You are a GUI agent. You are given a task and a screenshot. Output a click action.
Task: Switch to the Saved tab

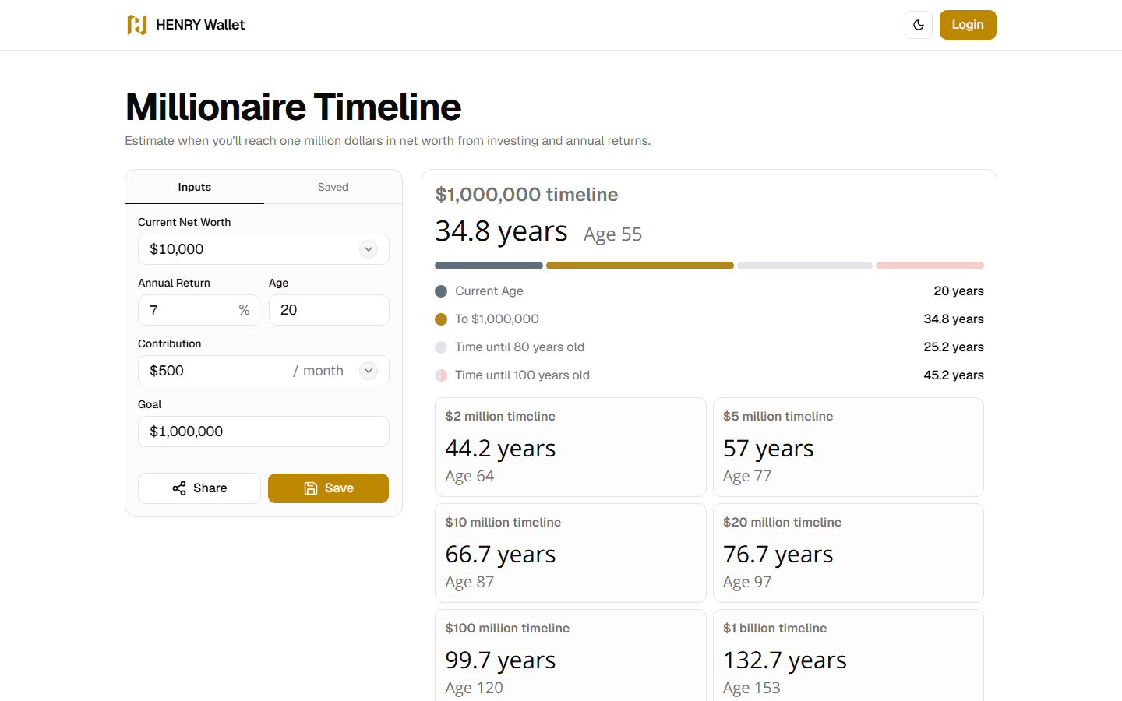333,187
